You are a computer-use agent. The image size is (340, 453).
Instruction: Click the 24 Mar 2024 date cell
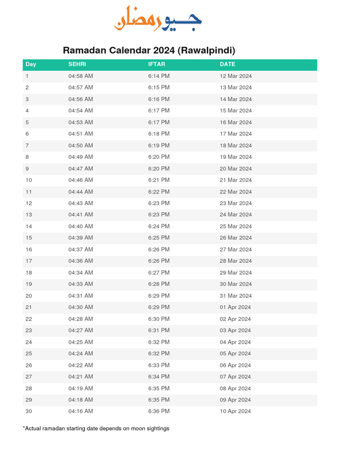click(236, 215)
